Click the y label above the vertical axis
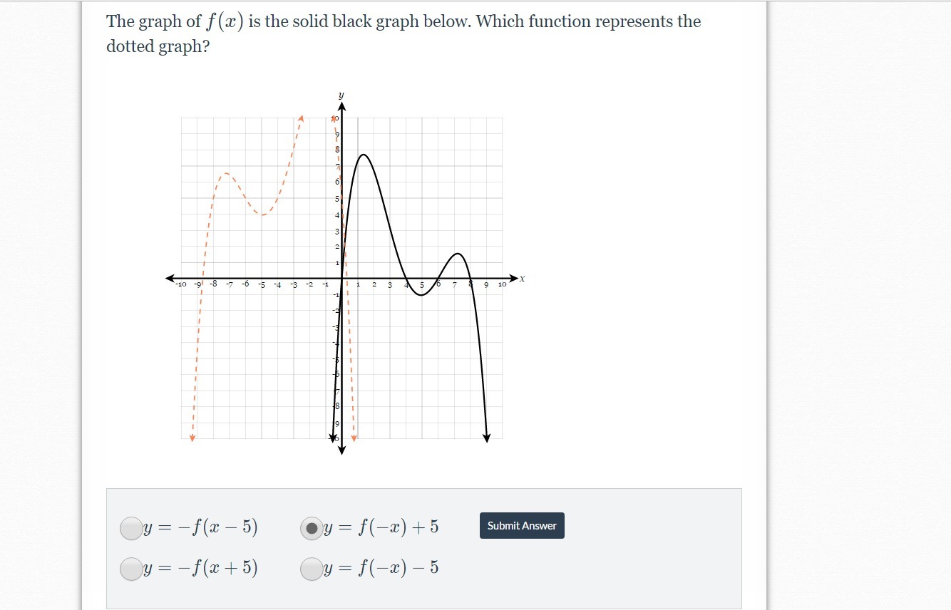 click(341, 95)
